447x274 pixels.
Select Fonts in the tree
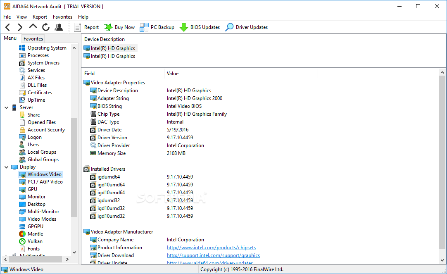(x=29, y=249)
